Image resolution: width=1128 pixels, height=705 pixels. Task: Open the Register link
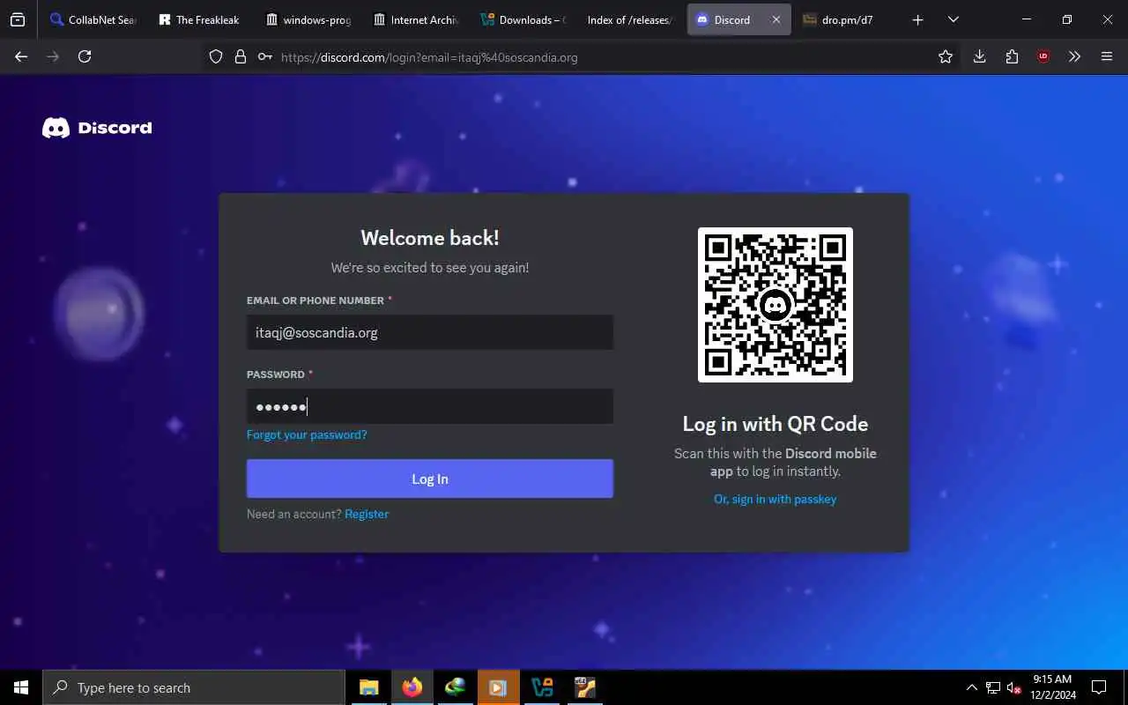coord(367,514)
